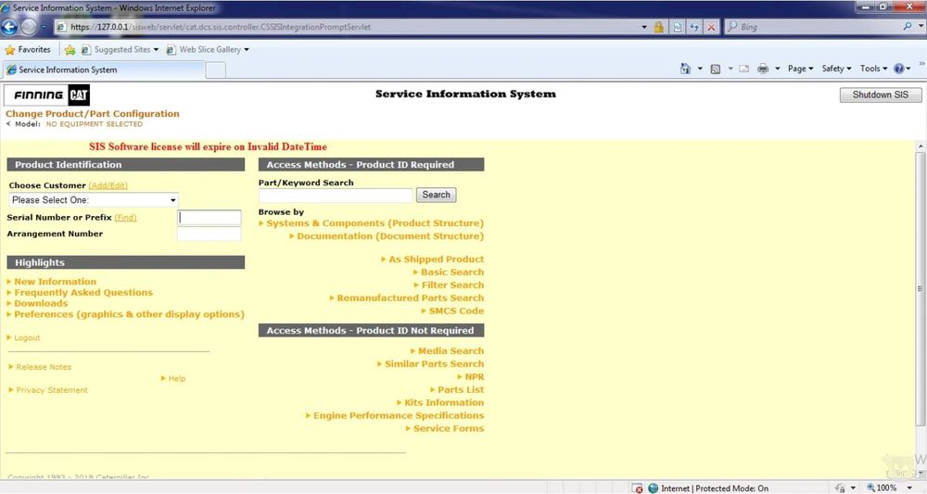Click the Shutdown SIS button
927x494 pixels.
(881, 95)
